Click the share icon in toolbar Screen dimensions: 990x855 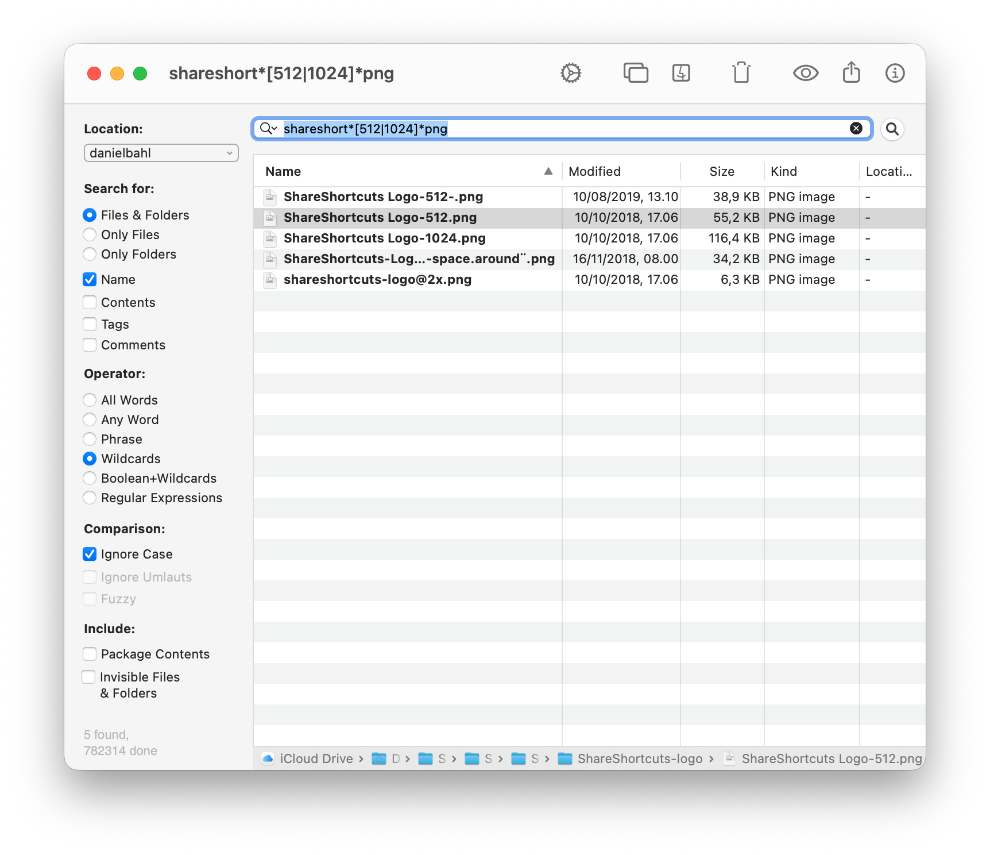pos(851,73)
